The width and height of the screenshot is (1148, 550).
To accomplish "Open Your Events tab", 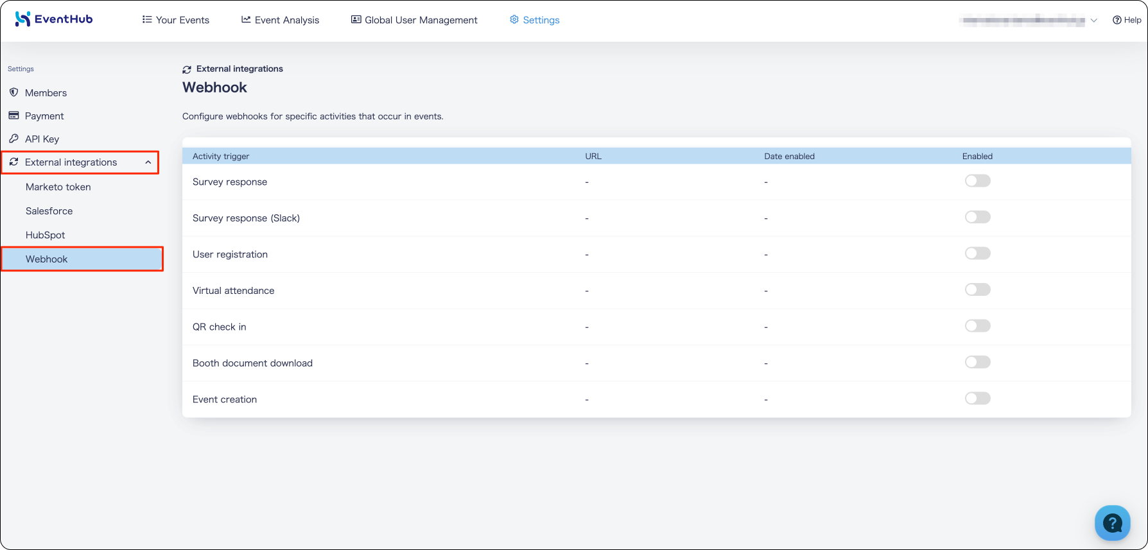I will 176,20.
